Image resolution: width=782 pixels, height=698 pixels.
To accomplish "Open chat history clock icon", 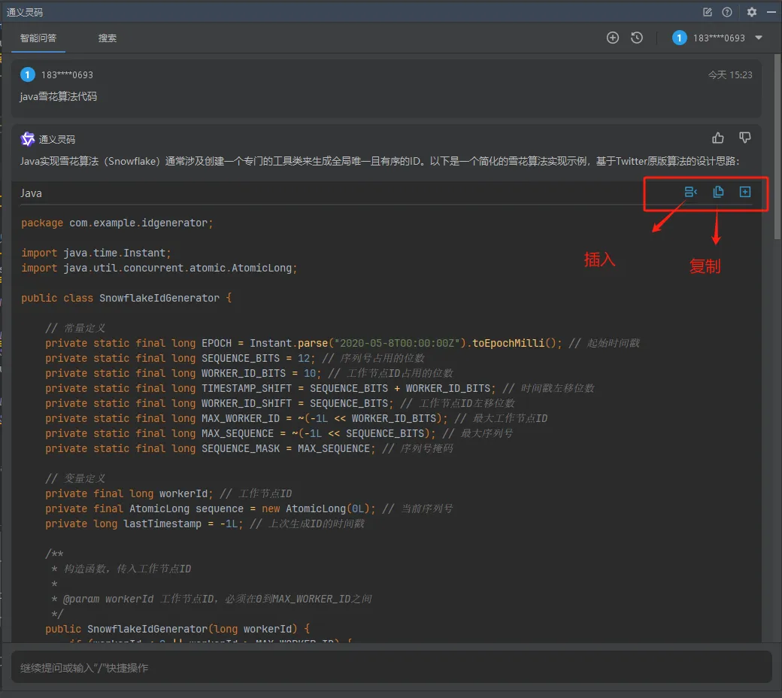I will point(637,38).
